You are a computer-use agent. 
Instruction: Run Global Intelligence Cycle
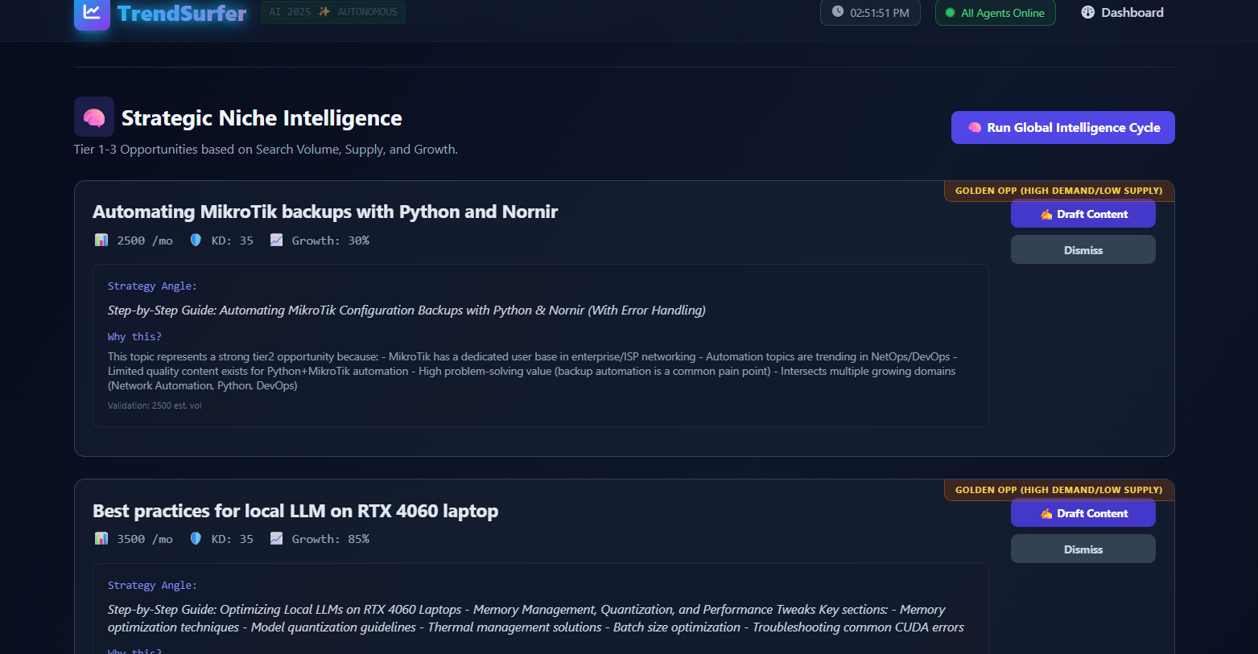pos(1062,128)
